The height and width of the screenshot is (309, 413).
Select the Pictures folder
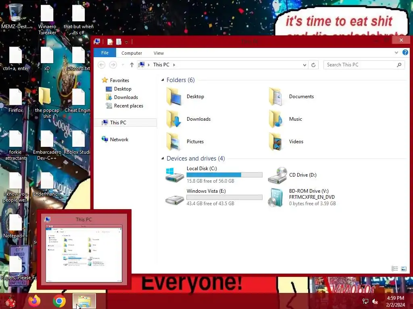pyautogui.click(x=185, y=142)
